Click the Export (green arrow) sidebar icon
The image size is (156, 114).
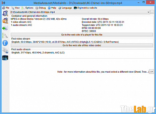(5, 28)
